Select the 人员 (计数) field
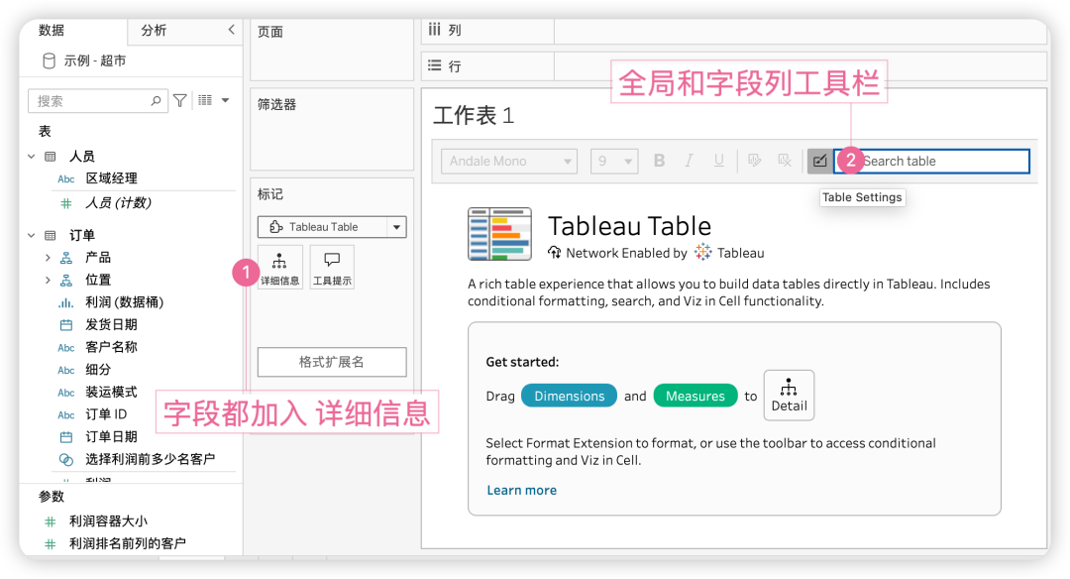Image resolution: width=1070 pixels, height=579 pixels. point(118,203)
